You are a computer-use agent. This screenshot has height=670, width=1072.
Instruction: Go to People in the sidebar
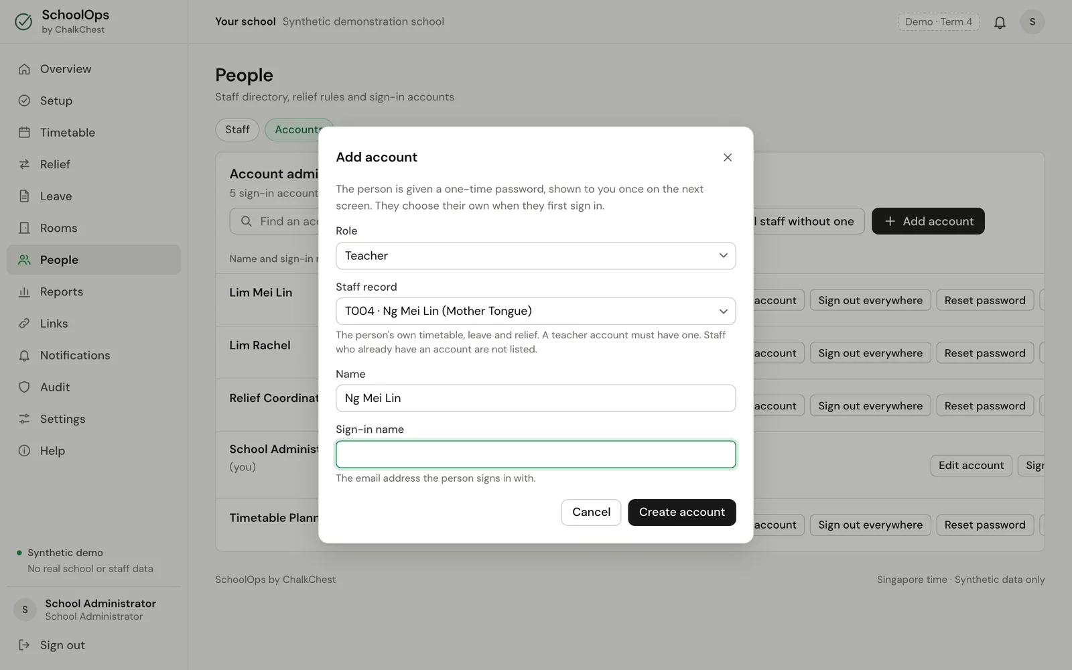94,260
